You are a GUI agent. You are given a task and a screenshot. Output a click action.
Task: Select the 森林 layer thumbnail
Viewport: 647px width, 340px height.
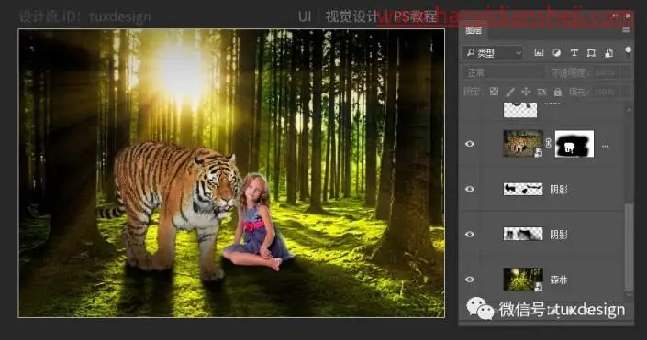pos(523,279)
